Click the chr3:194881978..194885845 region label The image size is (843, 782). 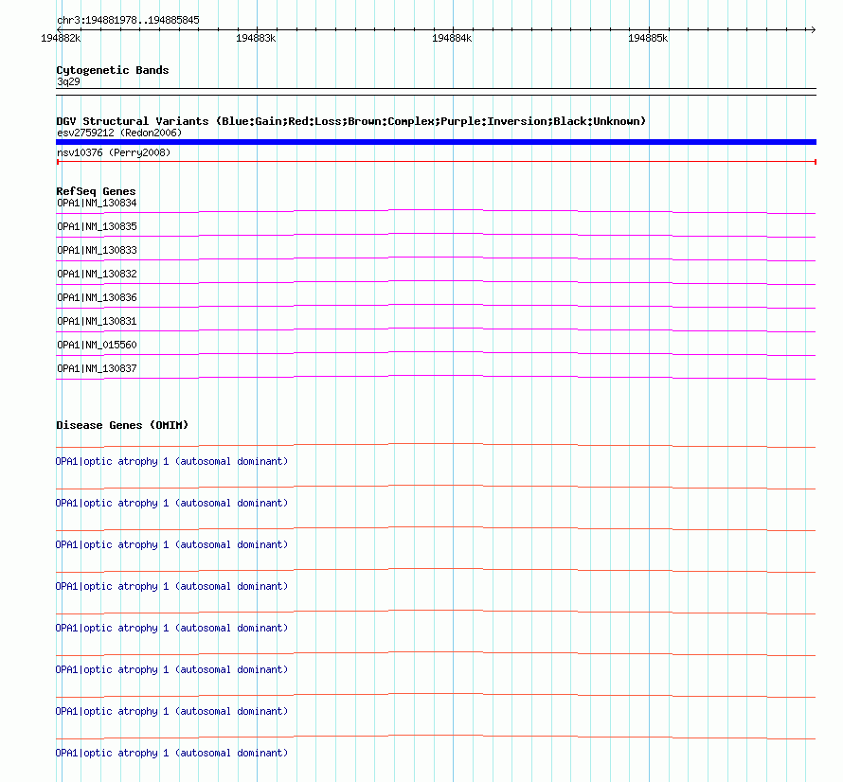pos(128,21)
